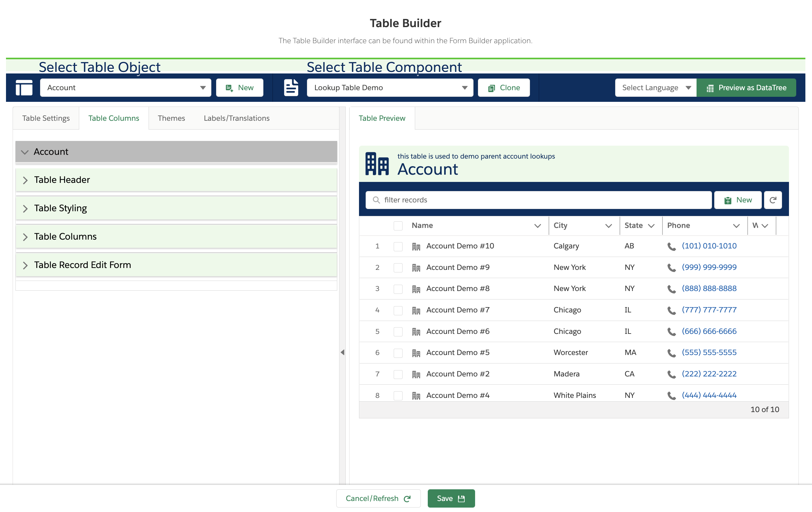The width and height of the screenshot is (812, 512).
Task: Open the Labels/Translations tab
Action: tap(236, 118)
